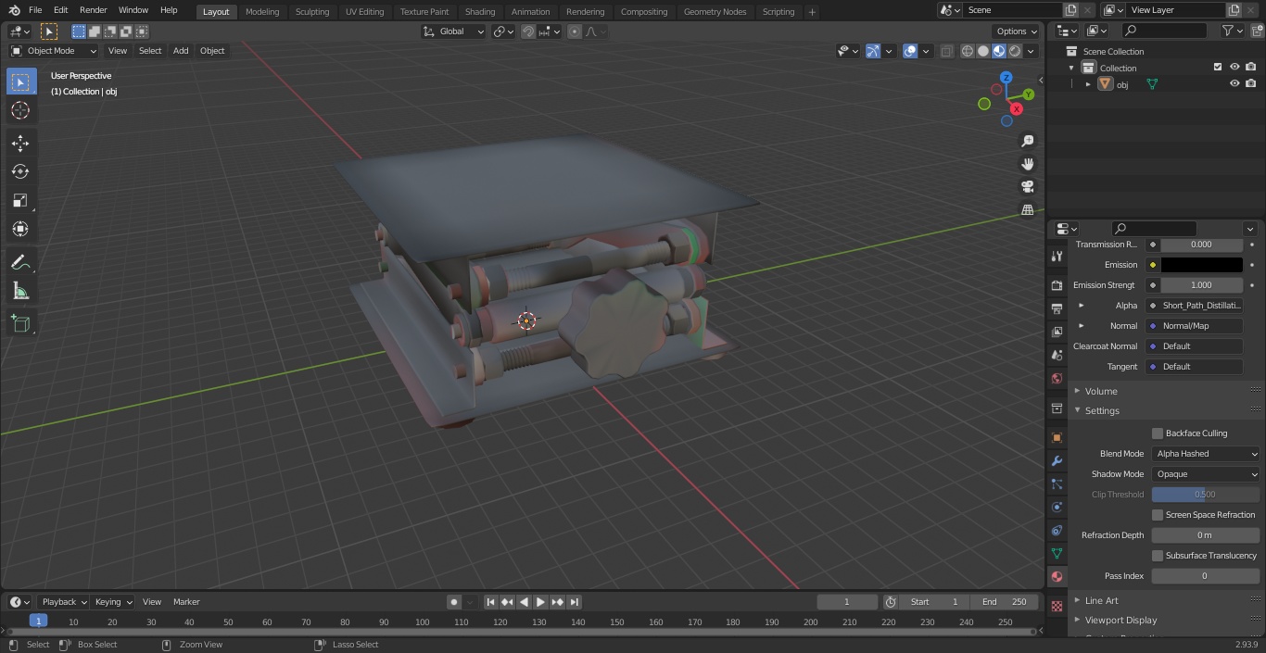
Task: Open the Modifier properties wrench tab
Action: click(x=1057, y=460)
